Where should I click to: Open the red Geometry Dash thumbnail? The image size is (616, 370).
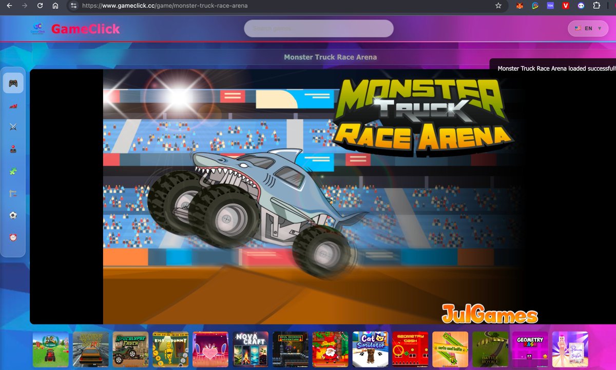pyautogui.click(x=411, y=349)
